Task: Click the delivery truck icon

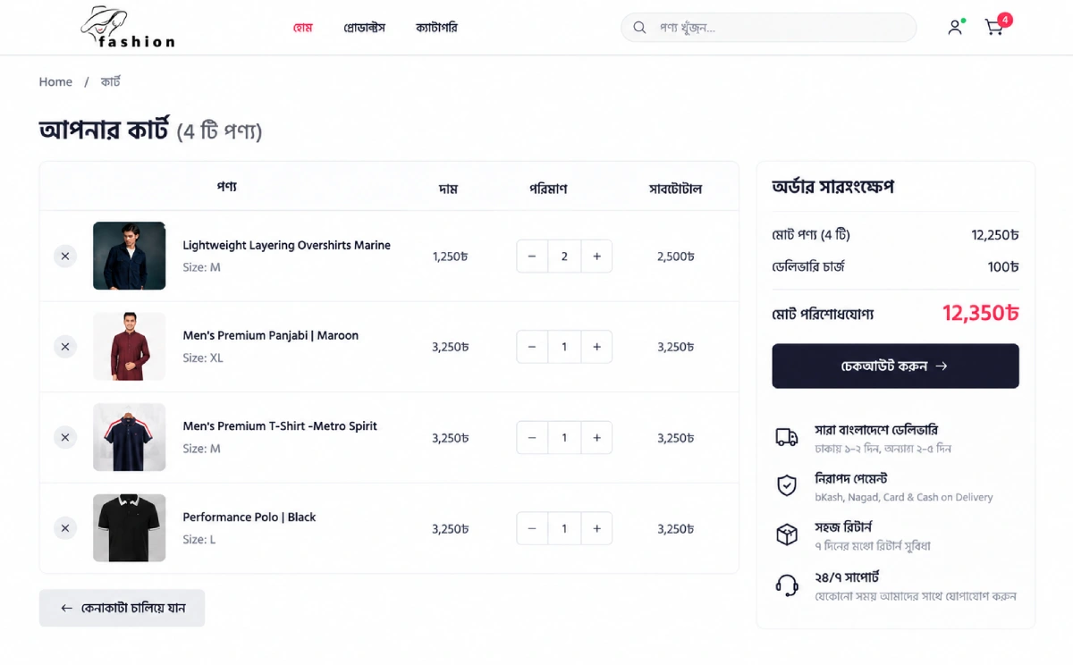Action: tap(787, 437)
